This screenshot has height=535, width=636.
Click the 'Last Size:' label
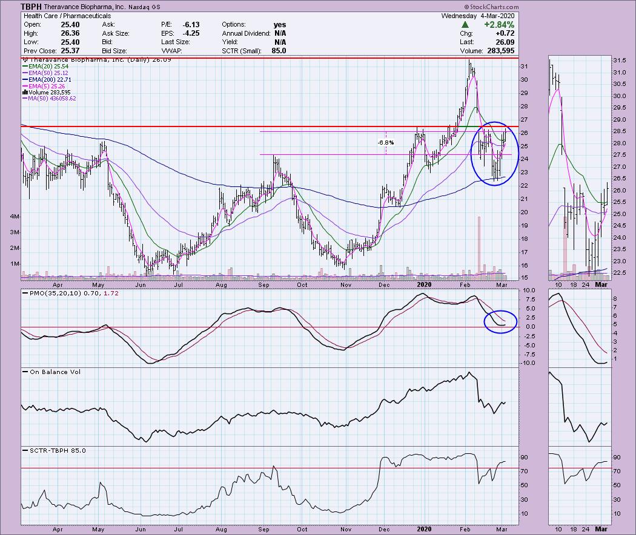[x=175, y=42]
